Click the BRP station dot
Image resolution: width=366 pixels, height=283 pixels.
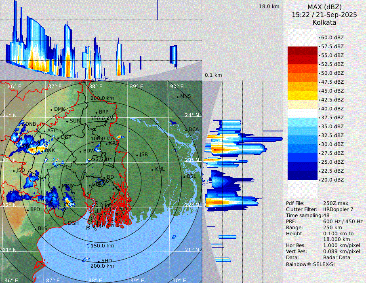click(96, 112)
